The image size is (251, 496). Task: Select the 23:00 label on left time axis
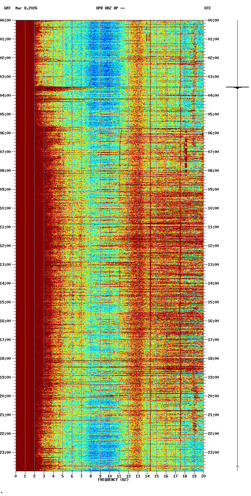click(6, 452)
